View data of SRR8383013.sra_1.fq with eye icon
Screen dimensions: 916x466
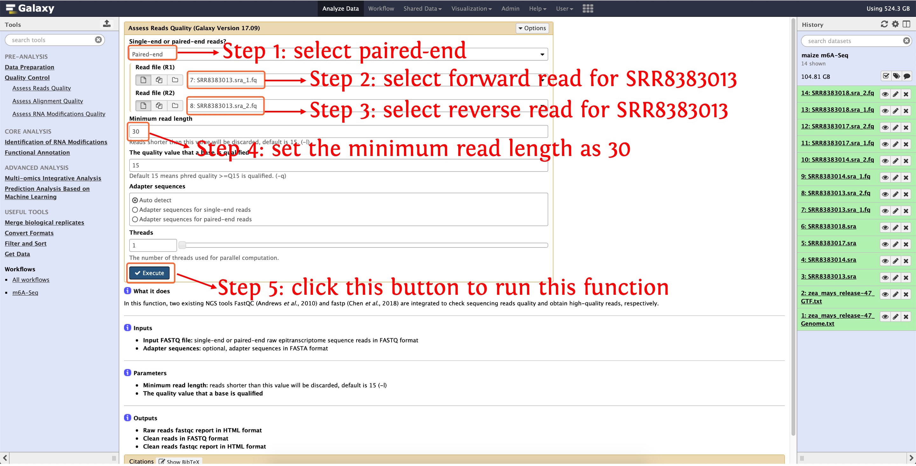click(x=885, y=211)
